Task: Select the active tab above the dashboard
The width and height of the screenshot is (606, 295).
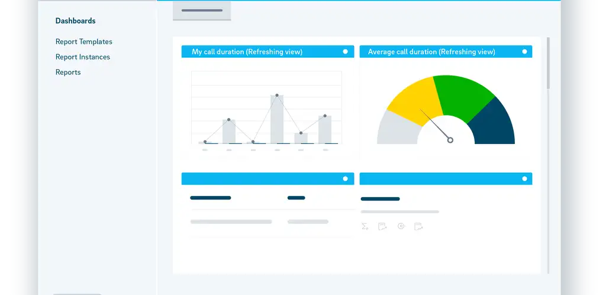Action: (x=202, y=11)
